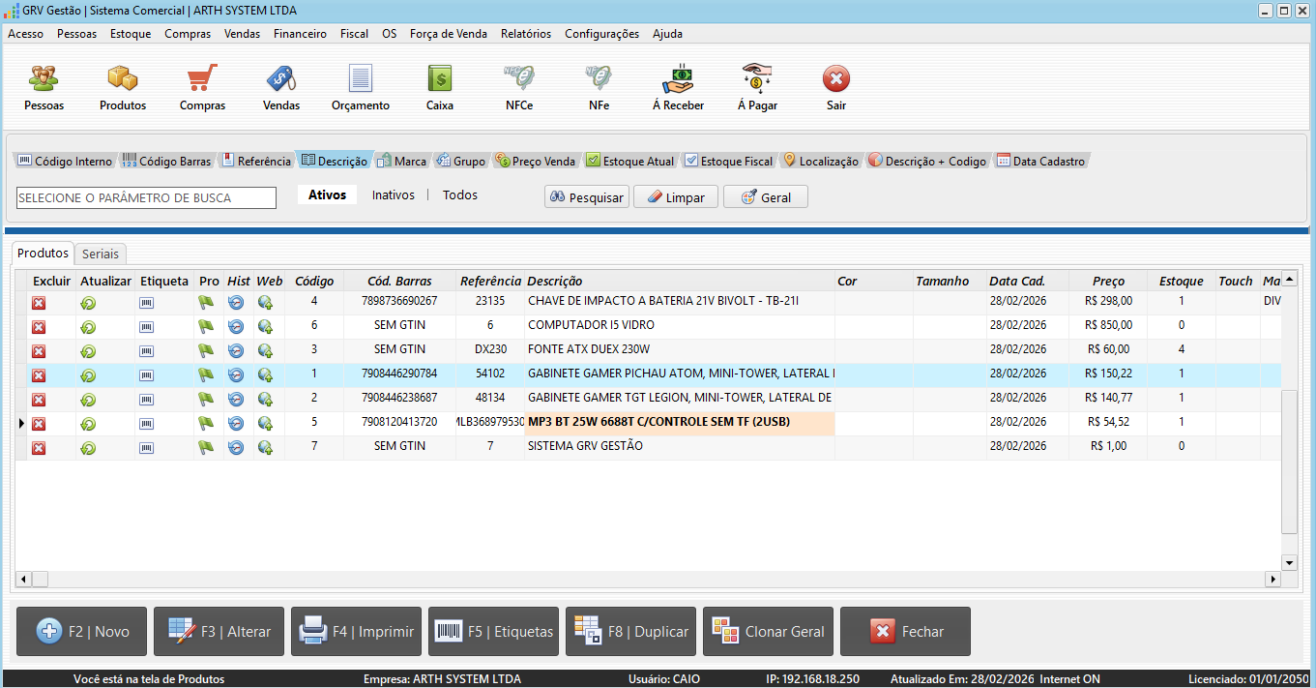Image resolution: width=1316 pixels, height=688 pixels.
Task: Select the Todos filter option
Action: coord(460,195)
